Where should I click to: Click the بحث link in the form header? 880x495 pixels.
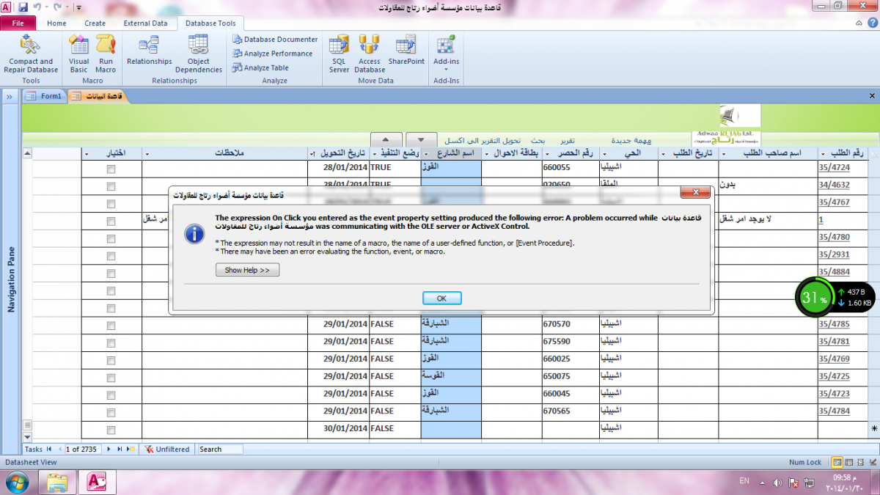(x=538, y=140)
